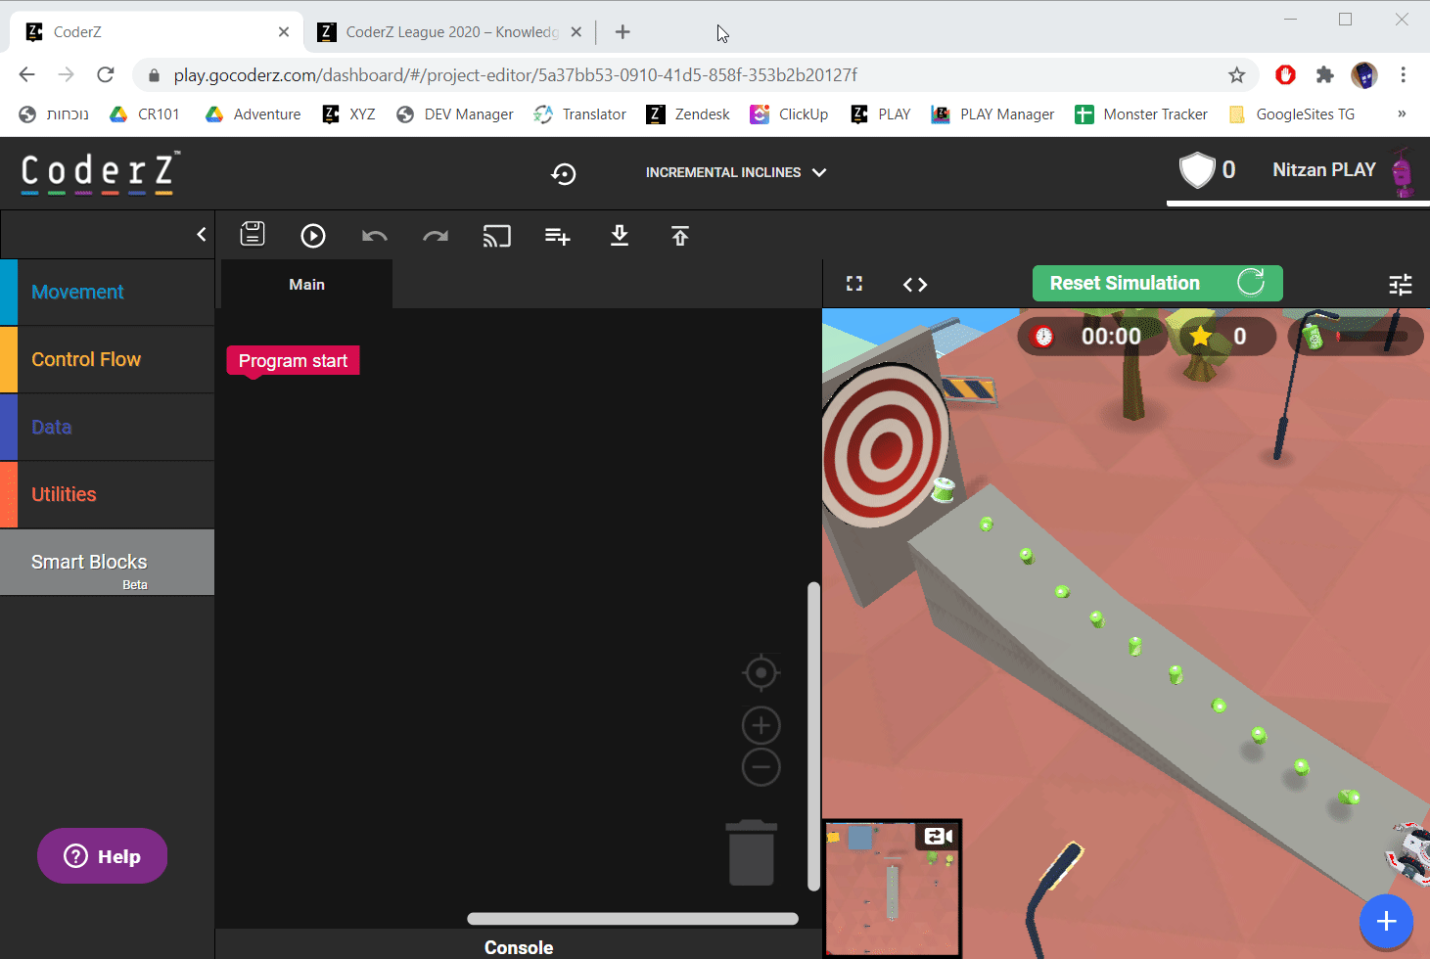
Task: Open the Incremental Inclines mission dropdown
Action: click(735, 172)
